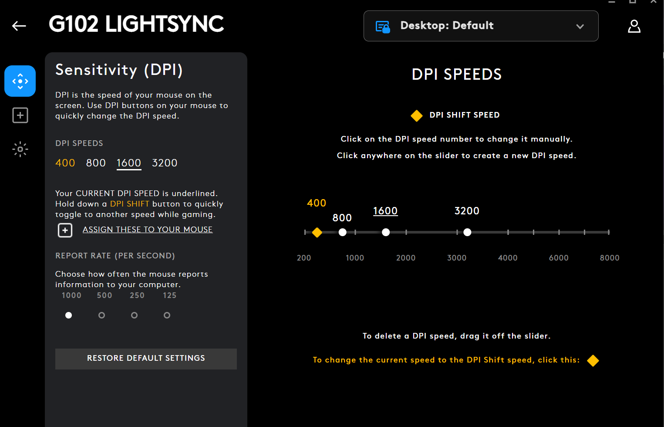
Task: Open ASSIGN THESE TO YOUR MOUSE link
Action: pyautogui.click(x=148, y=230)
